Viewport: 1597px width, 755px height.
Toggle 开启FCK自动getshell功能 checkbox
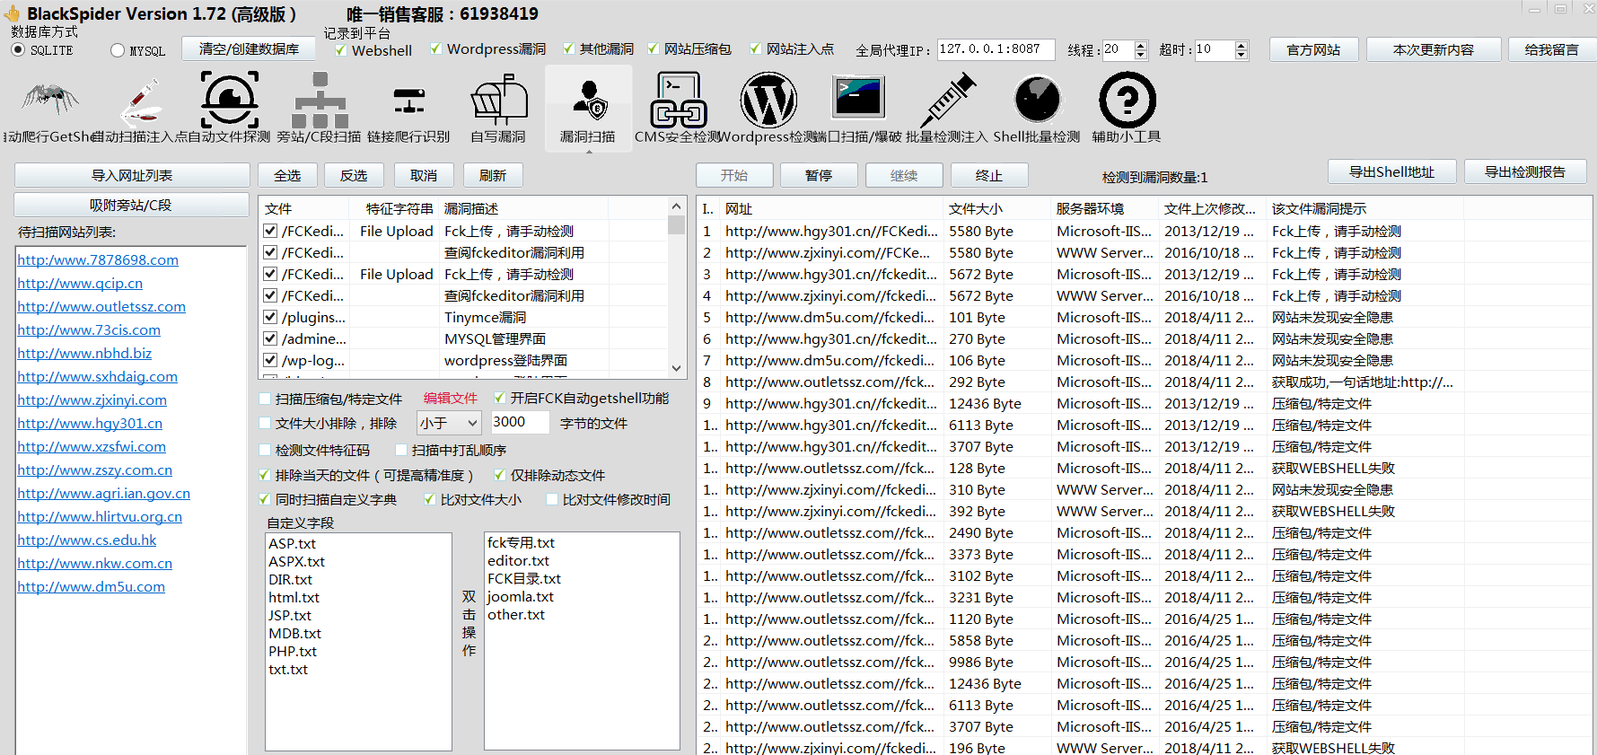[500, 398]
